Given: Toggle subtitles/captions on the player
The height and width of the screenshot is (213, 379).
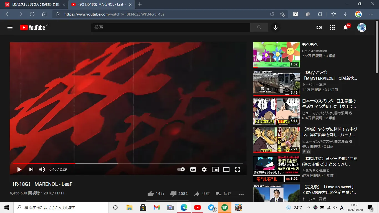Looking at the screenshot, I should [193, 169].
